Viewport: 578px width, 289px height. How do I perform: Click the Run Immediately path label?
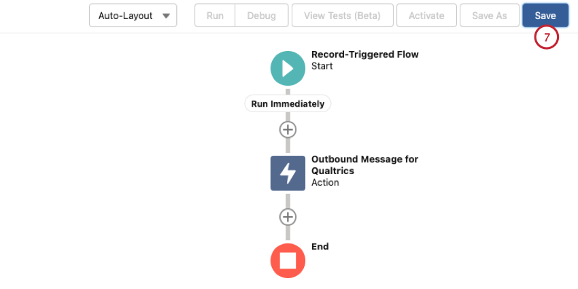[288, 104]
